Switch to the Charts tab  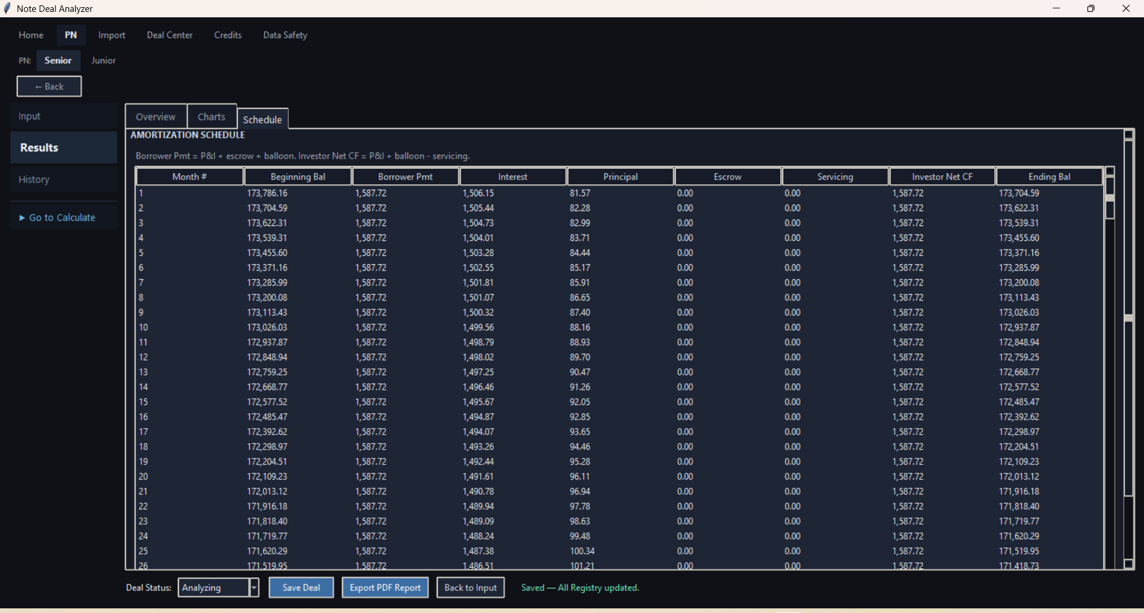(x=211, y=117)
